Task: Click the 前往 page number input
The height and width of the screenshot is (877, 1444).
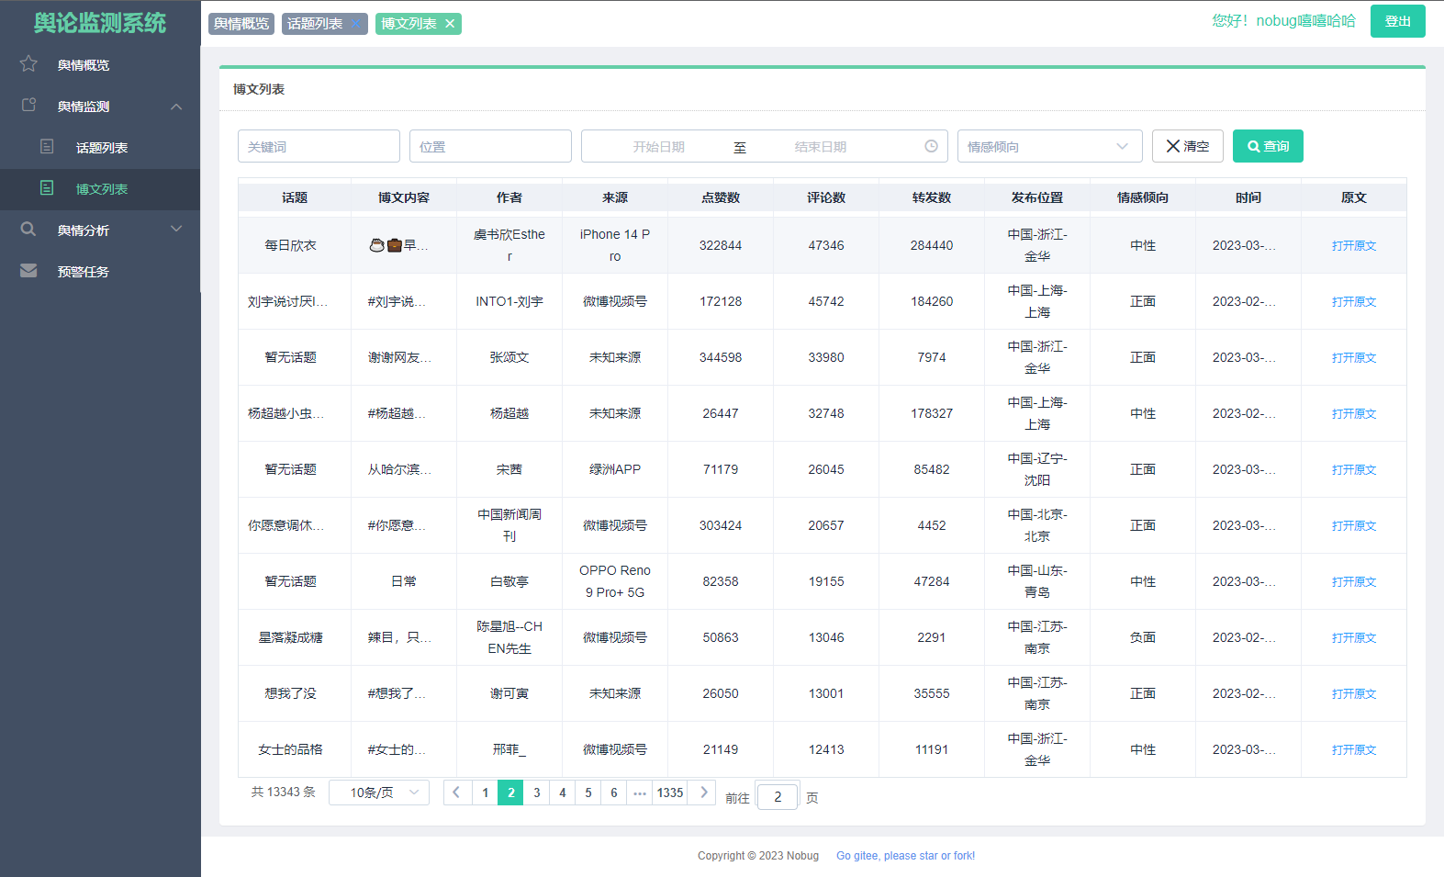Action: tap(778, 796)
